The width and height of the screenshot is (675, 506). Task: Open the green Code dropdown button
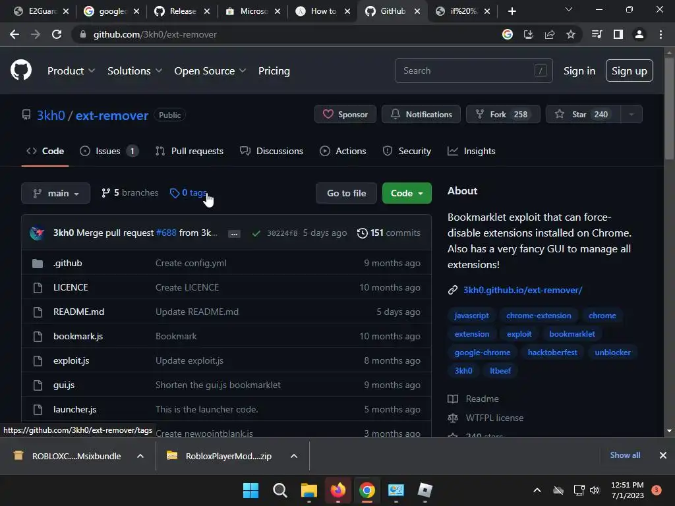click(x=407, y=193)
